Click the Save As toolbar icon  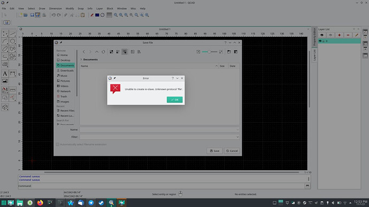[x=37, y=15]
